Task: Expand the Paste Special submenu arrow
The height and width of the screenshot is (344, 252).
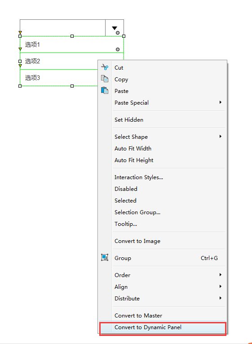Action: [221, 102]
